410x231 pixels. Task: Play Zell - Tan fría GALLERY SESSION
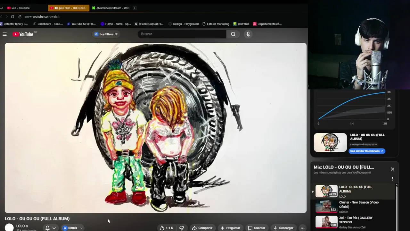click(353, 222)
